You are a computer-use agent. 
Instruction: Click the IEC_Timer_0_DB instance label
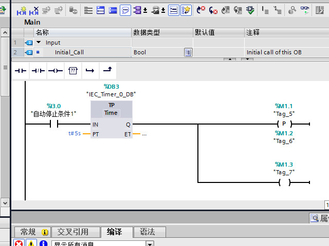coord(111,94)
